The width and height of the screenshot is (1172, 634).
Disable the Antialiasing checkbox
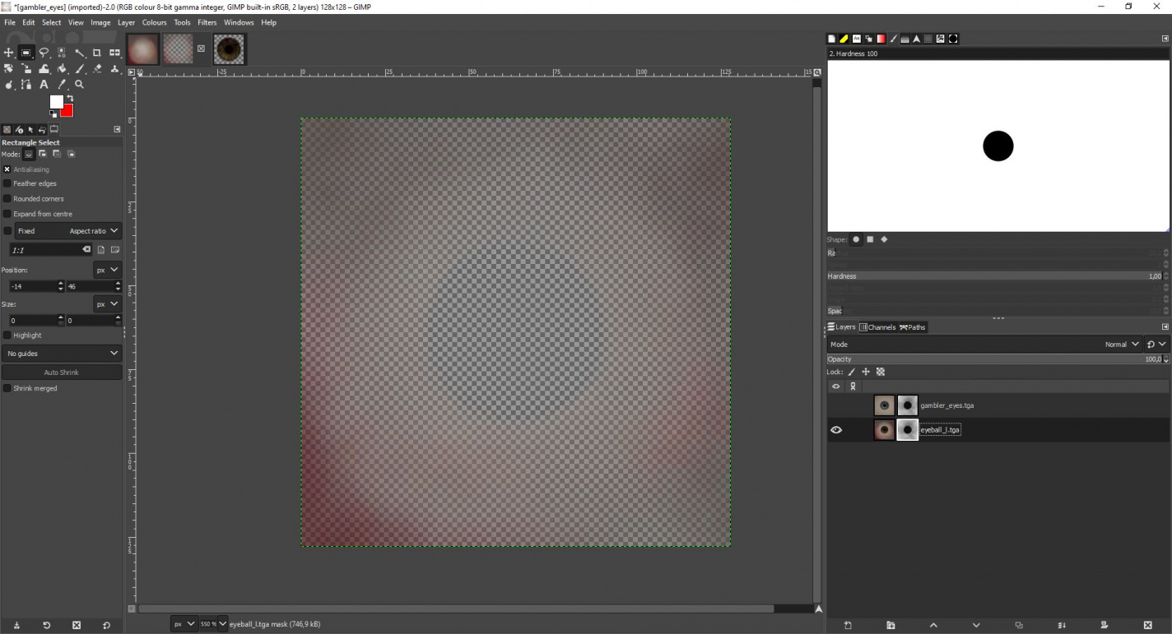(x=7, y=169)
